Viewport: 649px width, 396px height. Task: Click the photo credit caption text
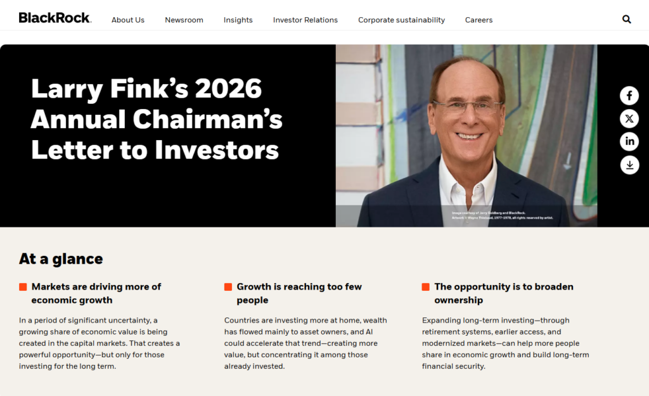click(502, 215)
